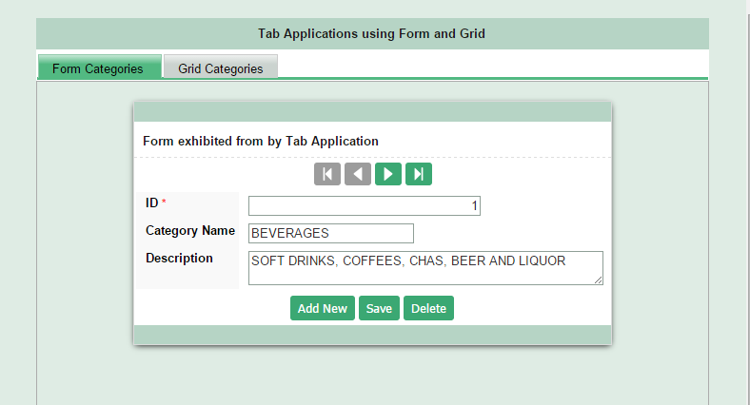Click the green footer bar below form buttons
This screenshot has height=405, width=750.
coord(372,335)
